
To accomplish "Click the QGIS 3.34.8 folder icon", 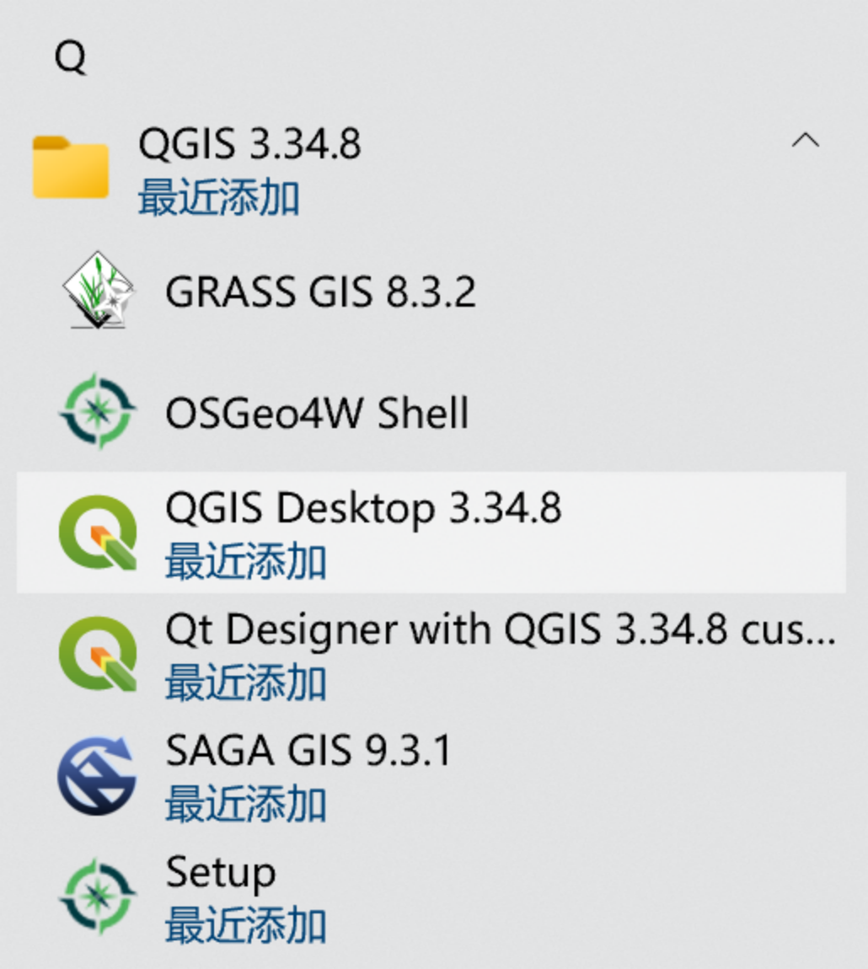I will pos(71,167).
